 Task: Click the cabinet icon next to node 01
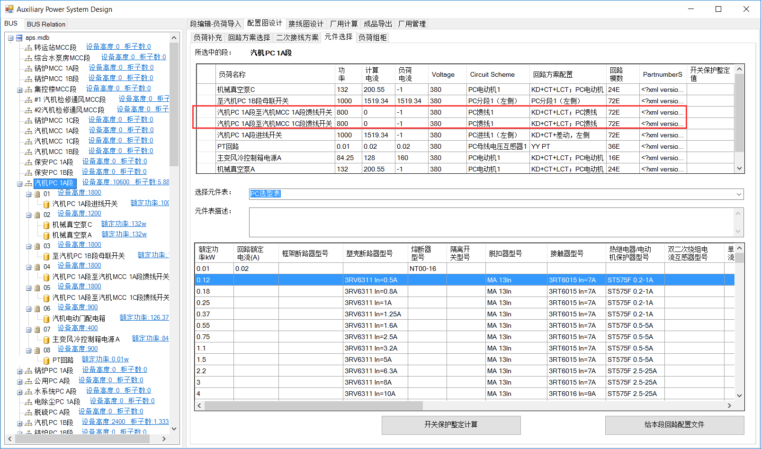[x=37, y=194]
